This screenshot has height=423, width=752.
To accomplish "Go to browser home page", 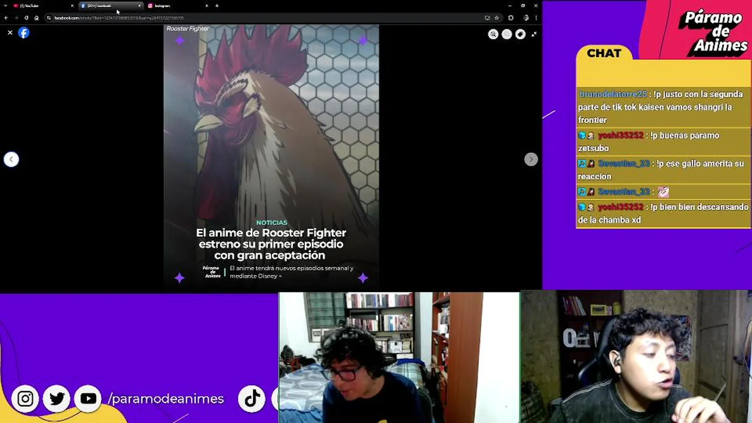I will [x=36, y=18].
